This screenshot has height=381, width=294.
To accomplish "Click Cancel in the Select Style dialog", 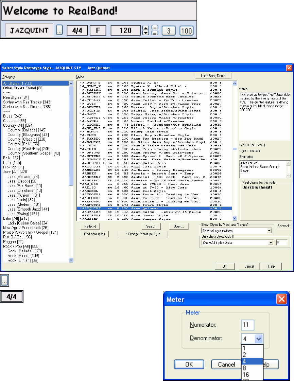I will tap(249, 266).
